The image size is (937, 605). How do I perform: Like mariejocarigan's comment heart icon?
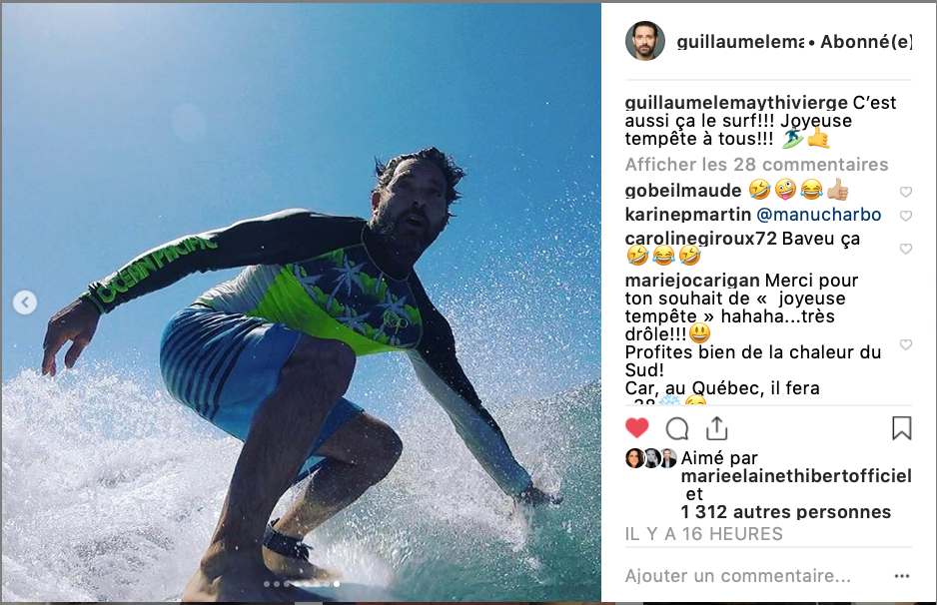tap(906, 344)
